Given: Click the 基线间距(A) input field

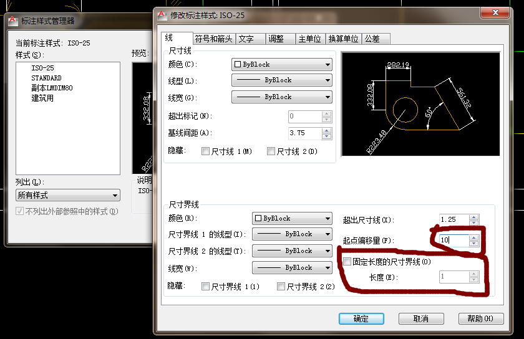Looking at the screenshot, I should tap(305, 133).
